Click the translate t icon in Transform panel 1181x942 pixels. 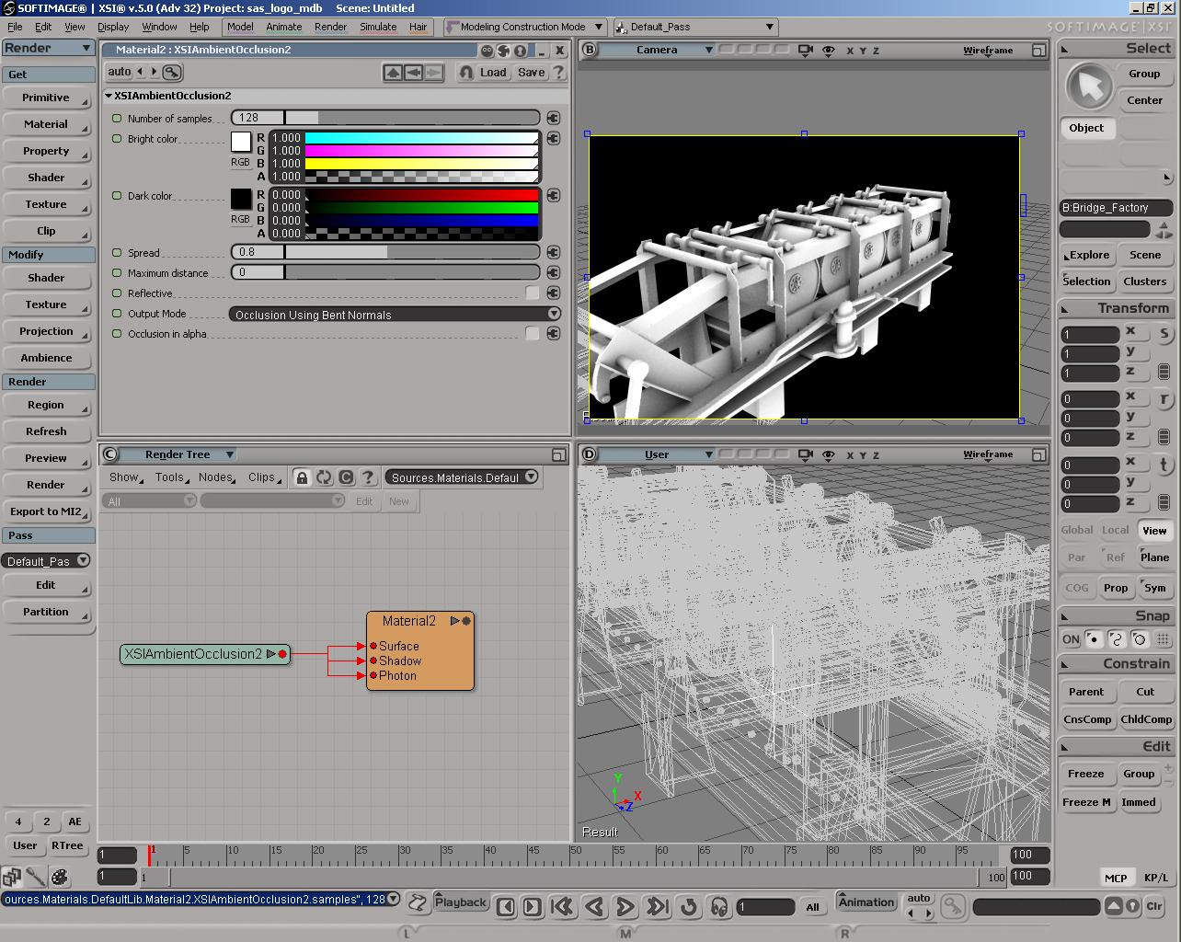coord(1164,465)
